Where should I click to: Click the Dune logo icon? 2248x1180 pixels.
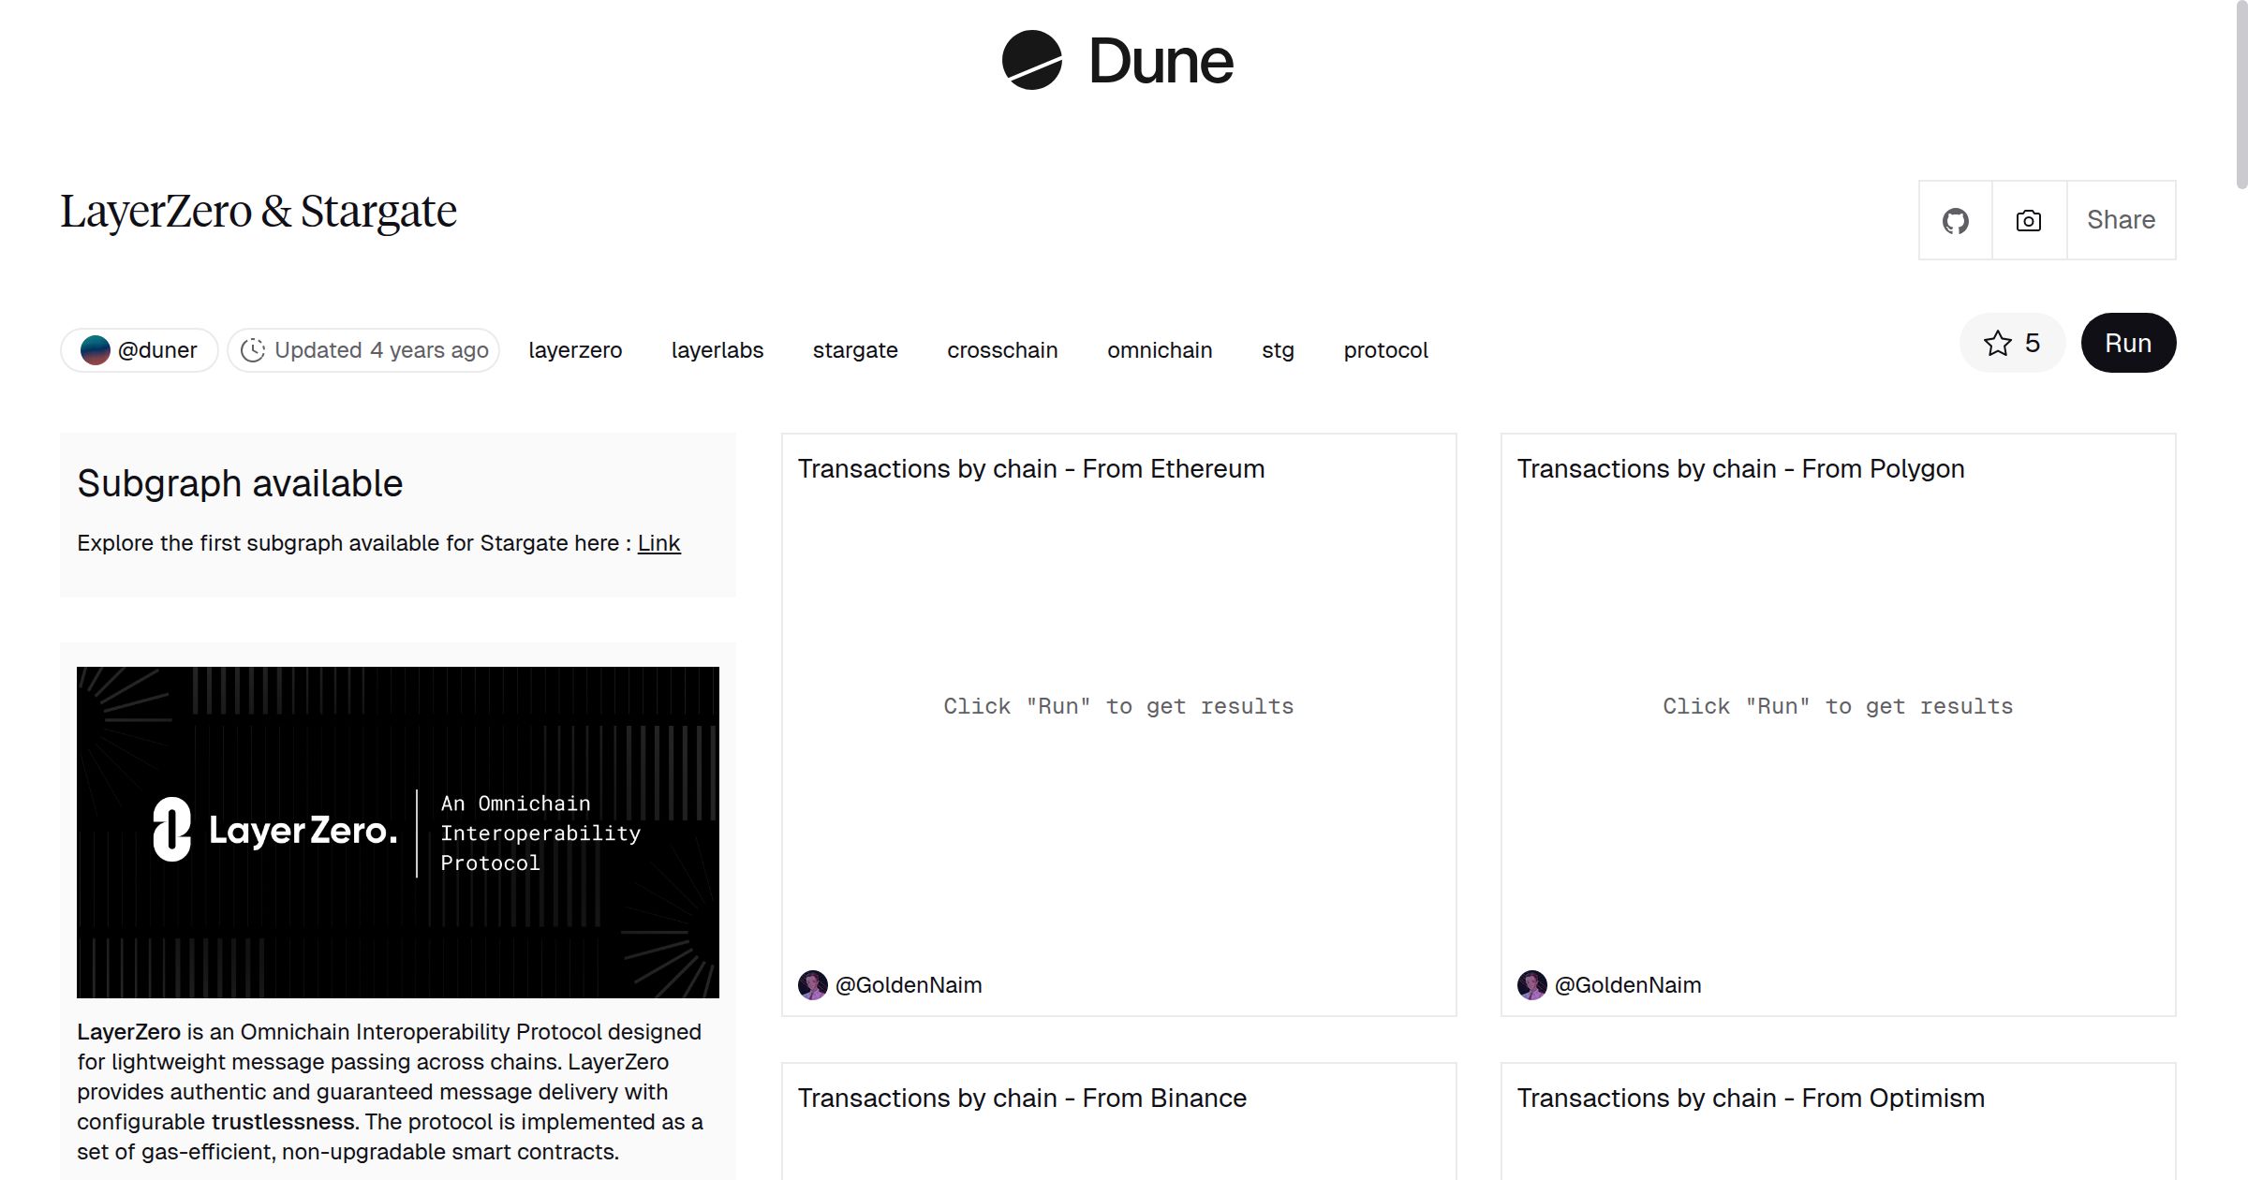pos(1031,61)
